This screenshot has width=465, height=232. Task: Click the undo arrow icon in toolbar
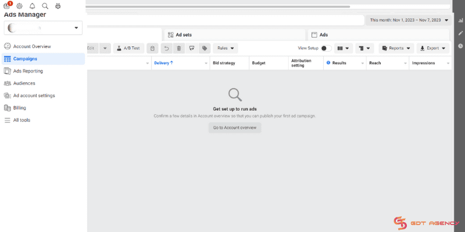coord(167,48)
